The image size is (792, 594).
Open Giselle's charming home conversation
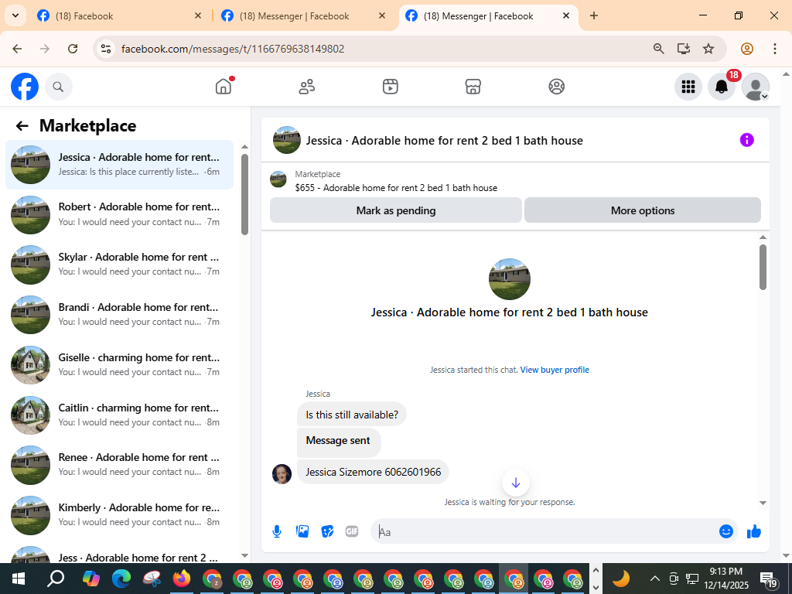(120, 365)
